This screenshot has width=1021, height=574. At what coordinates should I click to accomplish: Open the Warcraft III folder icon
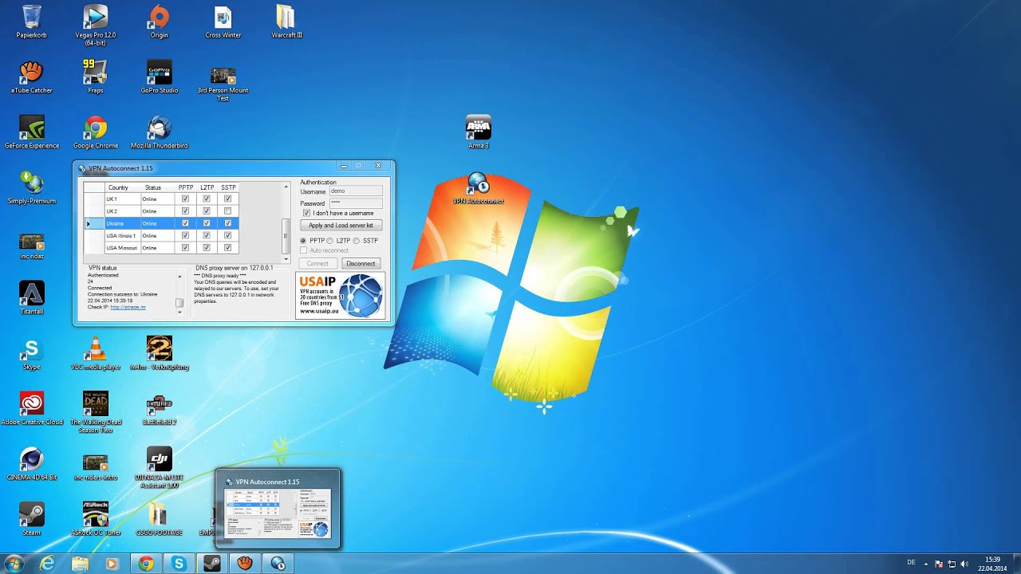[286, 22]
